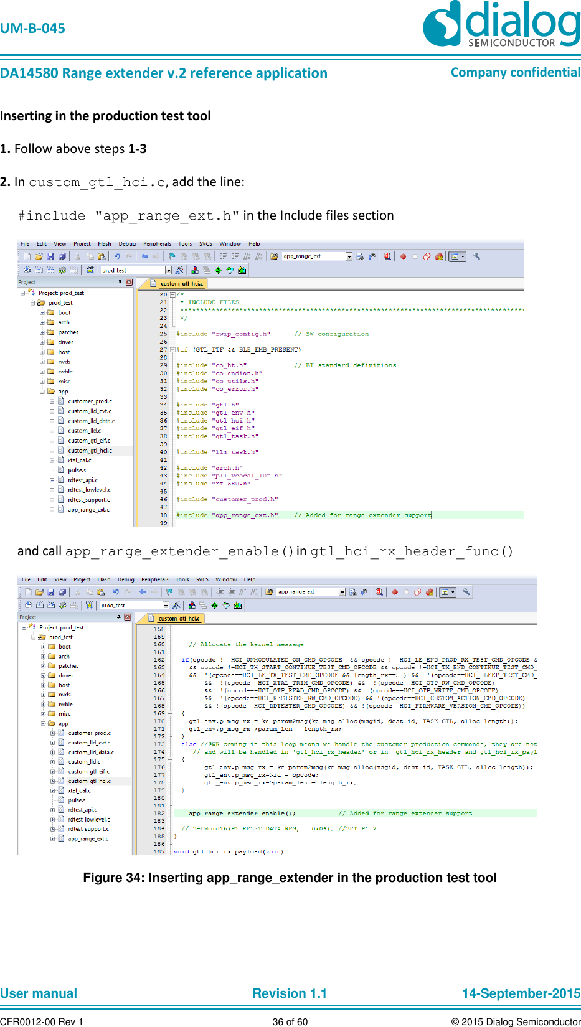Click Navigate Backward arrow in upper screenshot
The width and height of the screenshot is (581, 1027).
(144, 256)
